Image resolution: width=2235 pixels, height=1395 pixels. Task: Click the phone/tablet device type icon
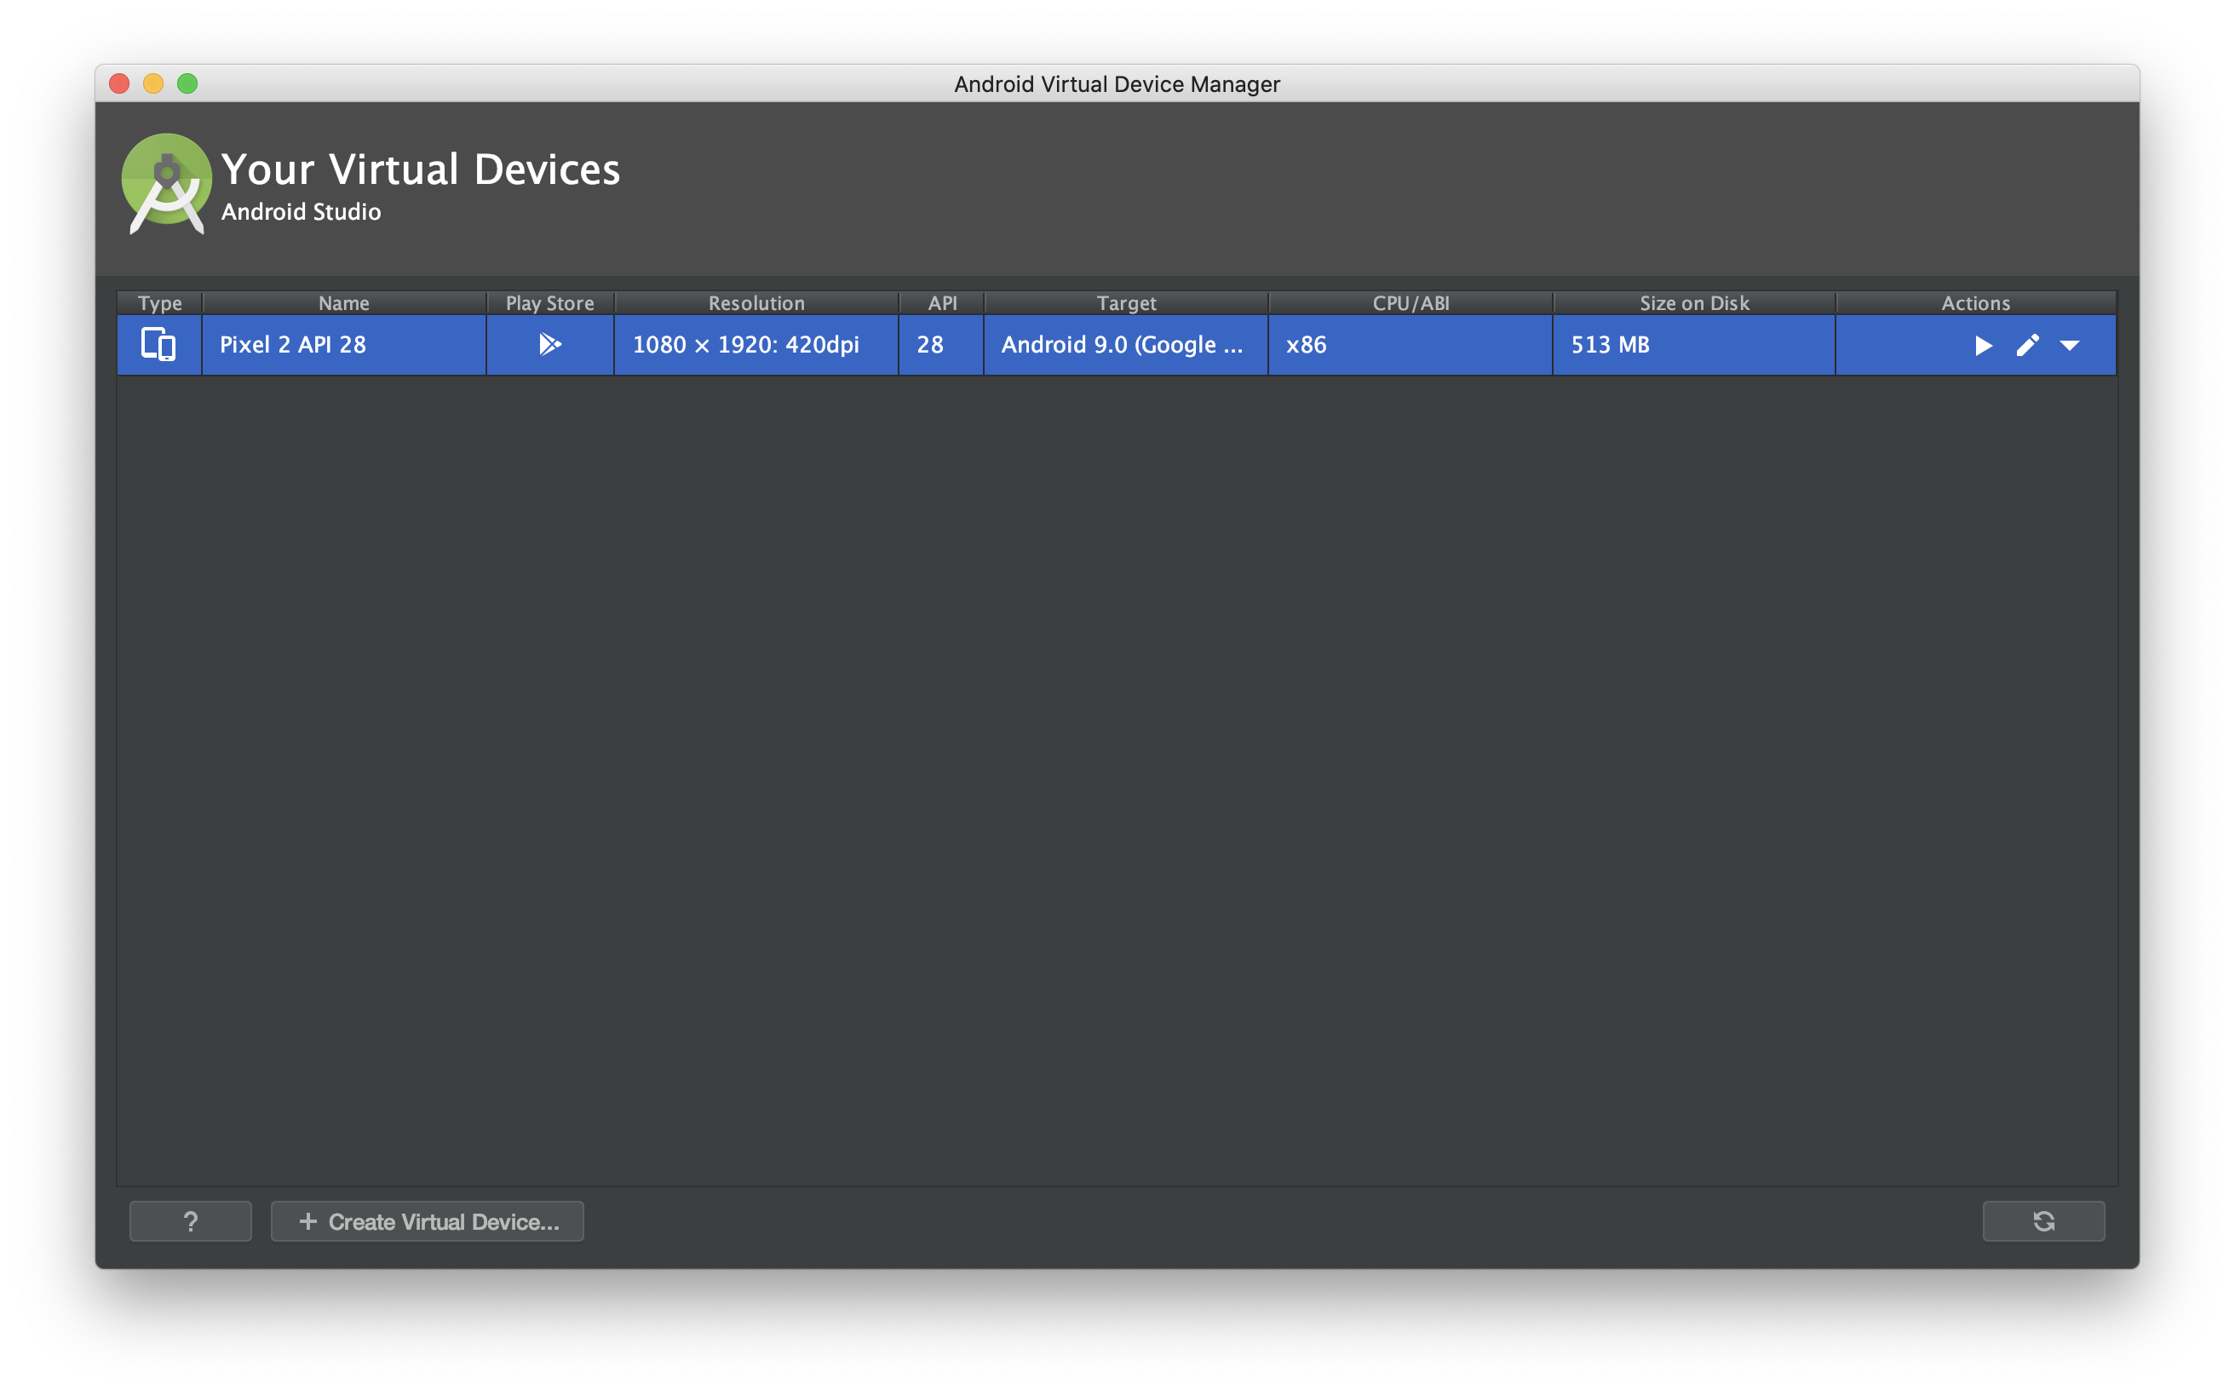pyautogui.click(x=158, y=344)
